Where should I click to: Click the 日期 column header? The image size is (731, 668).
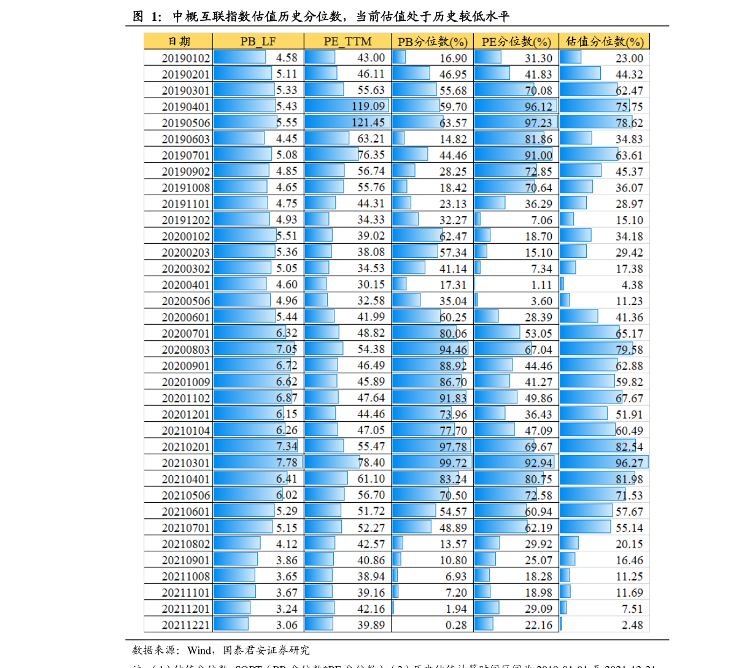pos(179,42)
